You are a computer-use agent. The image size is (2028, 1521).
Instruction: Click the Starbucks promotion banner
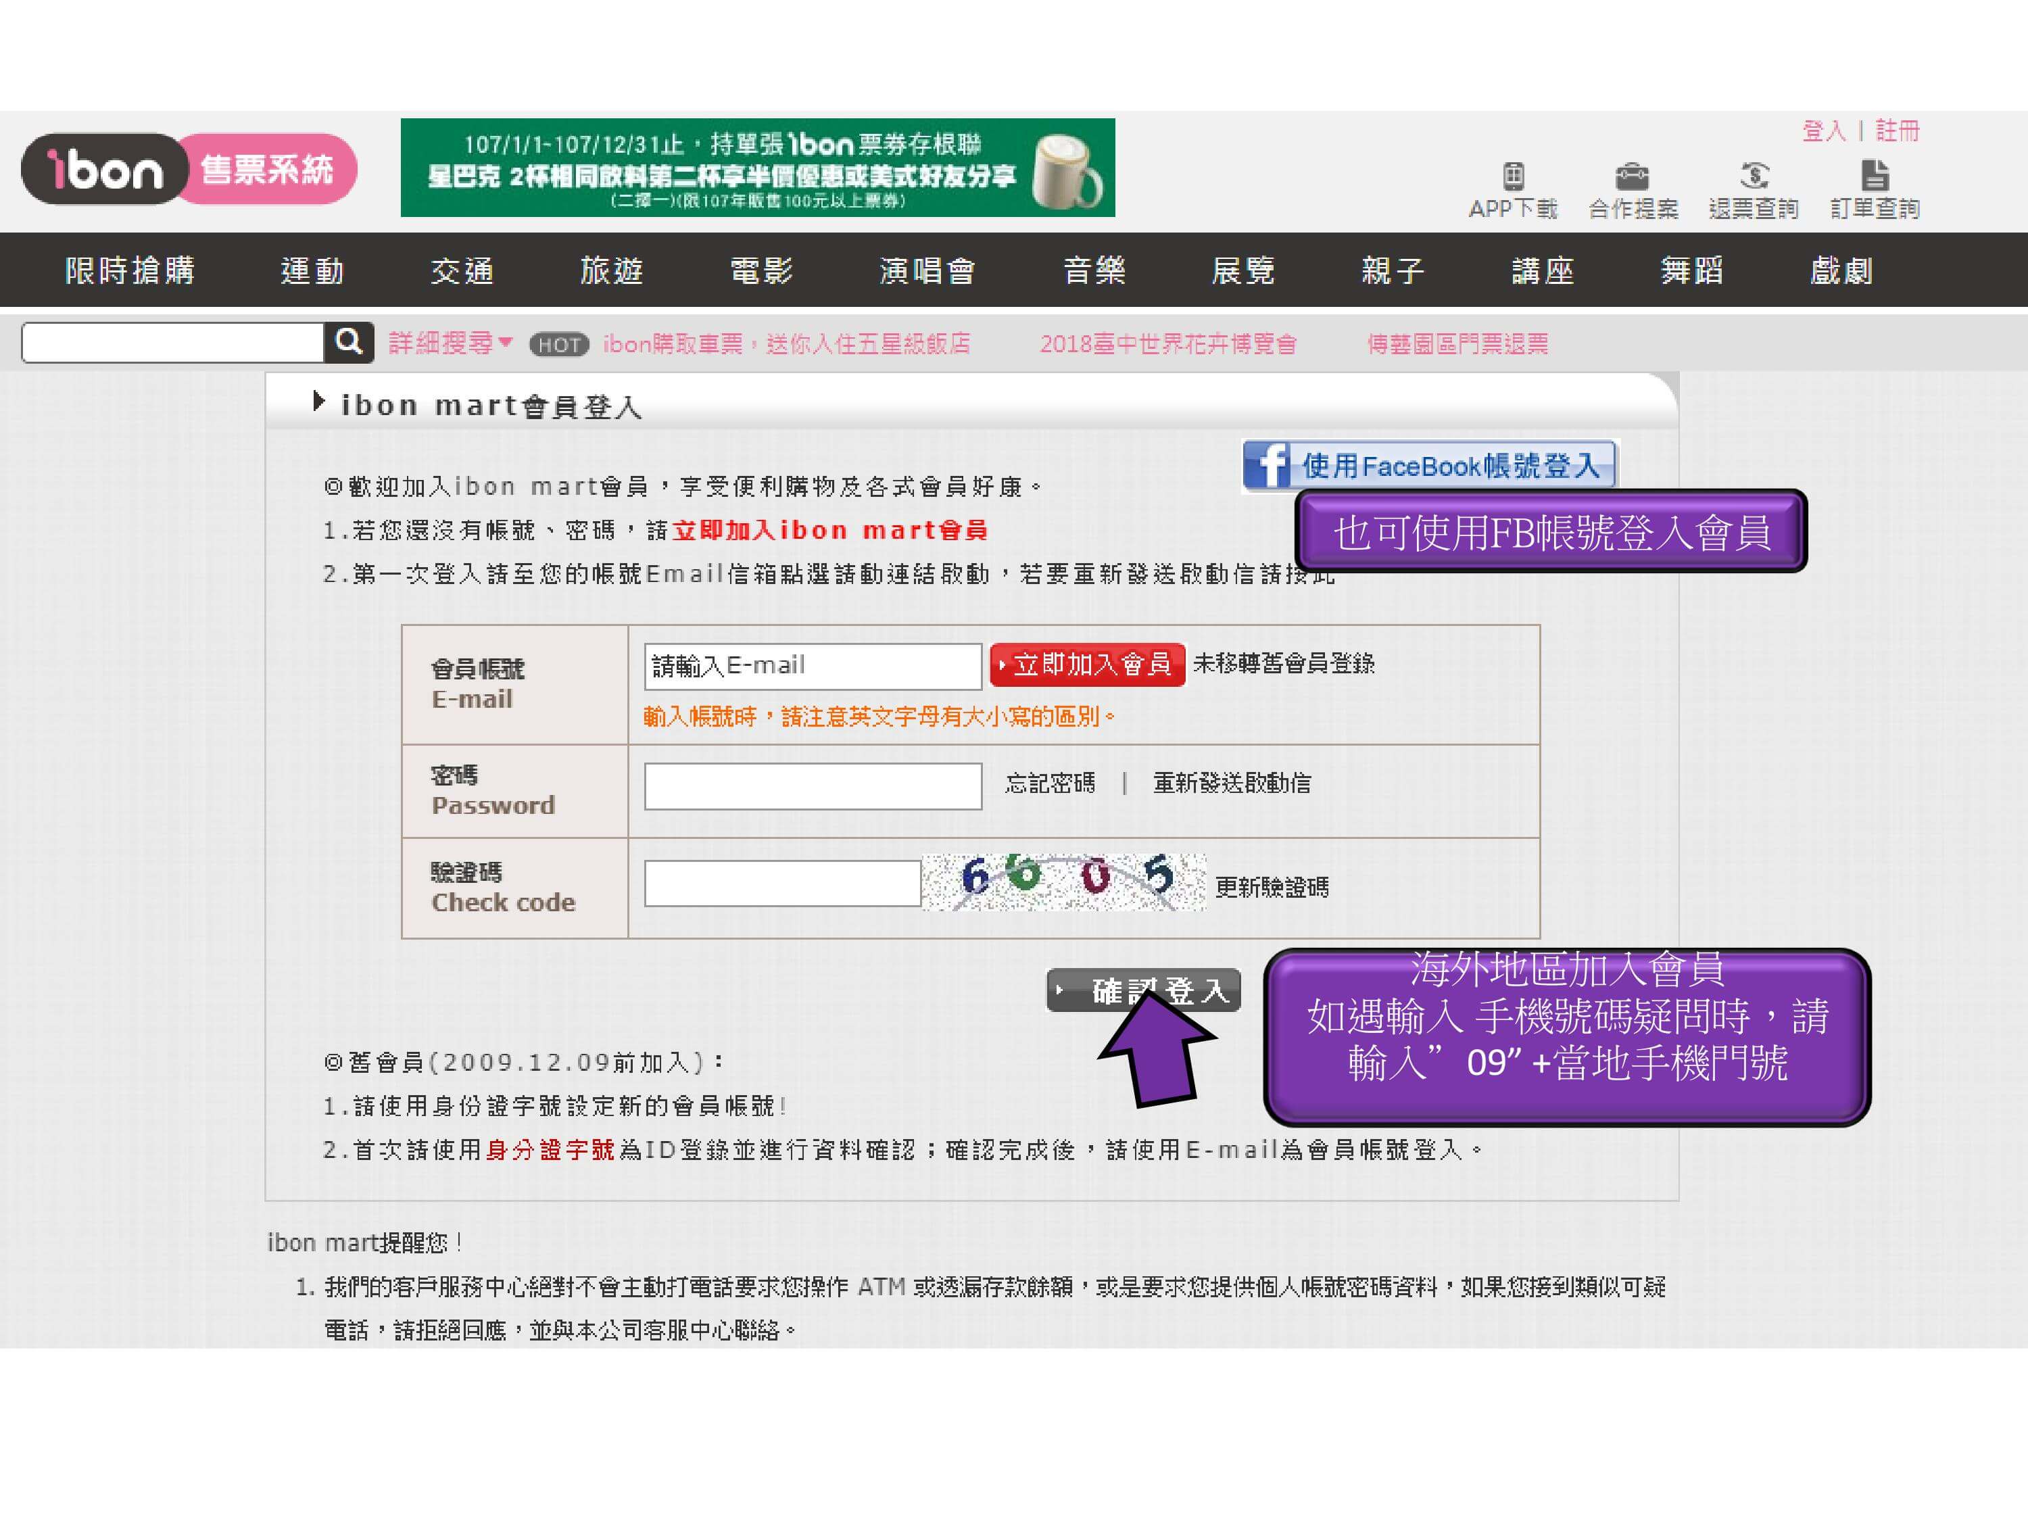tap(757, 168)
